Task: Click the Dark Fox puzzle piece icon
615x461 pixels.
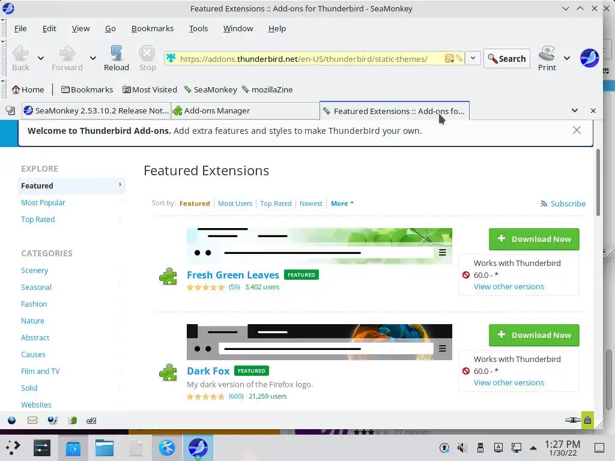Action: click(x=168, y=372)
